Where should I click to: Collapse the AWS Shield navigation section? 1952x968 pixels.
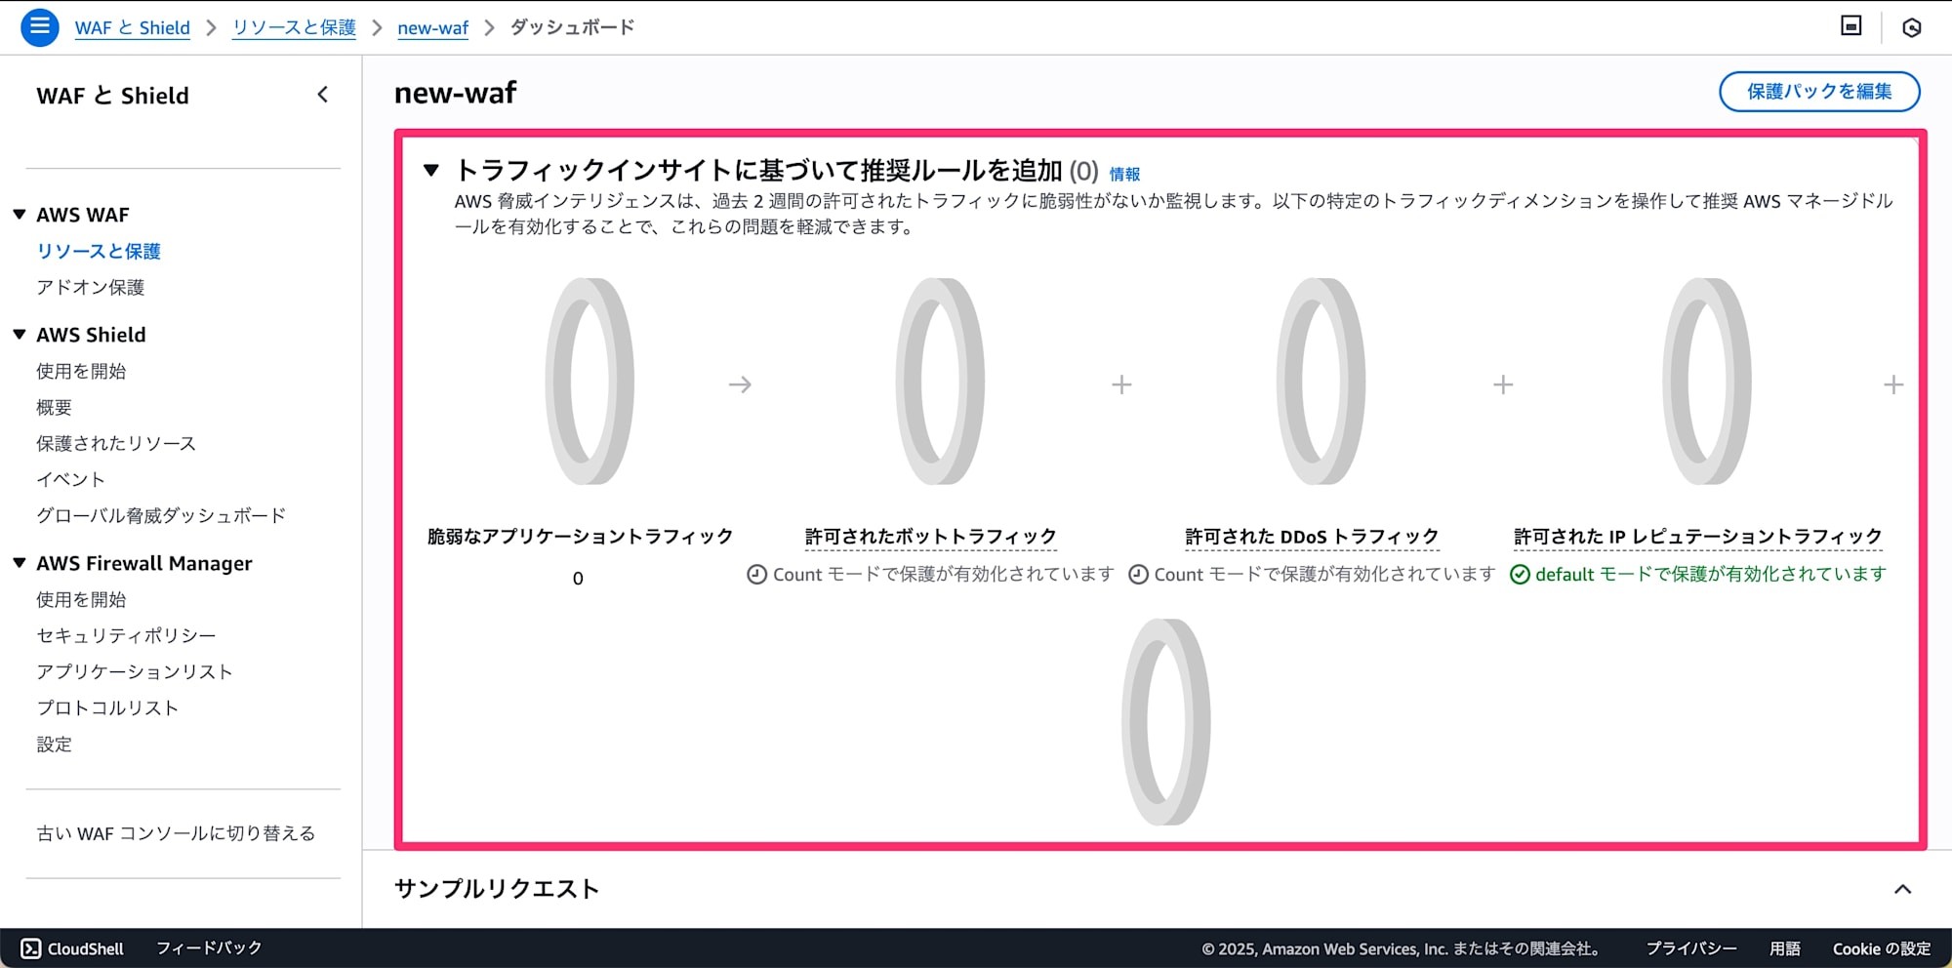click(19, 335)
